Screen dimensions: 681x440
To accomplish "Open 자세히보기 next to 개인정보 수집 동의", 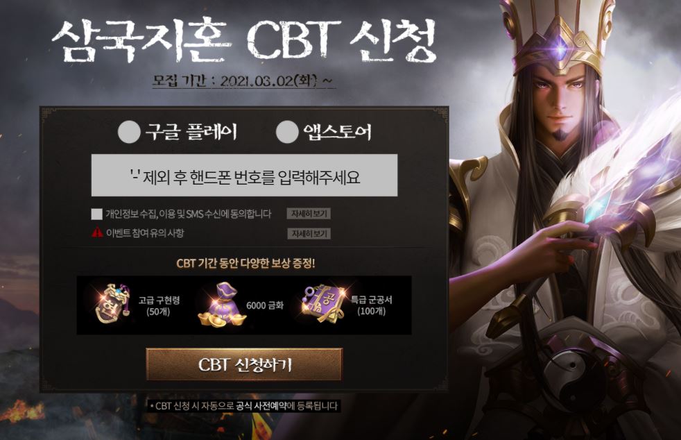I will point(309,214).
